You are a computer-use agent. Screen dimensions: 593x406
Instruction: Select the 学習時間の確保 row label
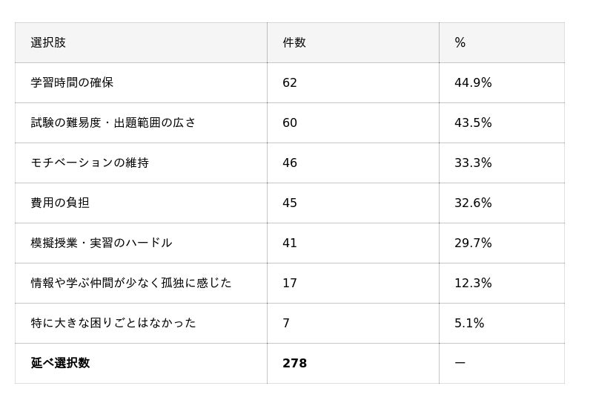[72, 82]
